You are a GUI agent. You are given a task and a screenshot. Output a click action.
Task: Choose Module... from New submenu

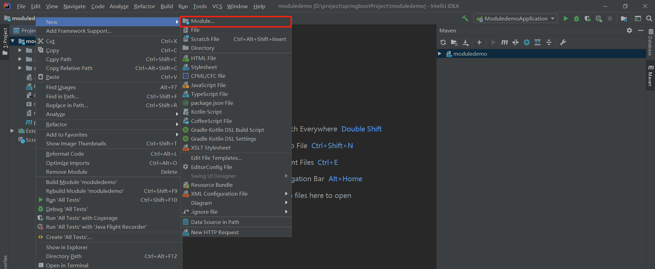click(x=236, y=21)
